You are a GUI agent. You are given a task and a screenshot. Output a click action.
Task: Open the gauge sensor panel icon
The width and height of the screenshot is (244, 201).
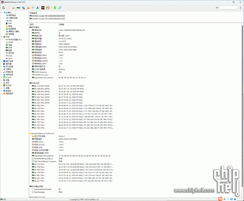pos(48,8)
